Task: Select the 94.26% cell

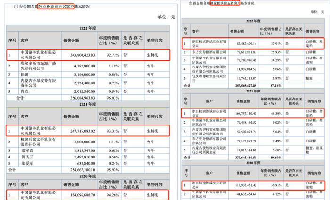Action: click(113, 195)
